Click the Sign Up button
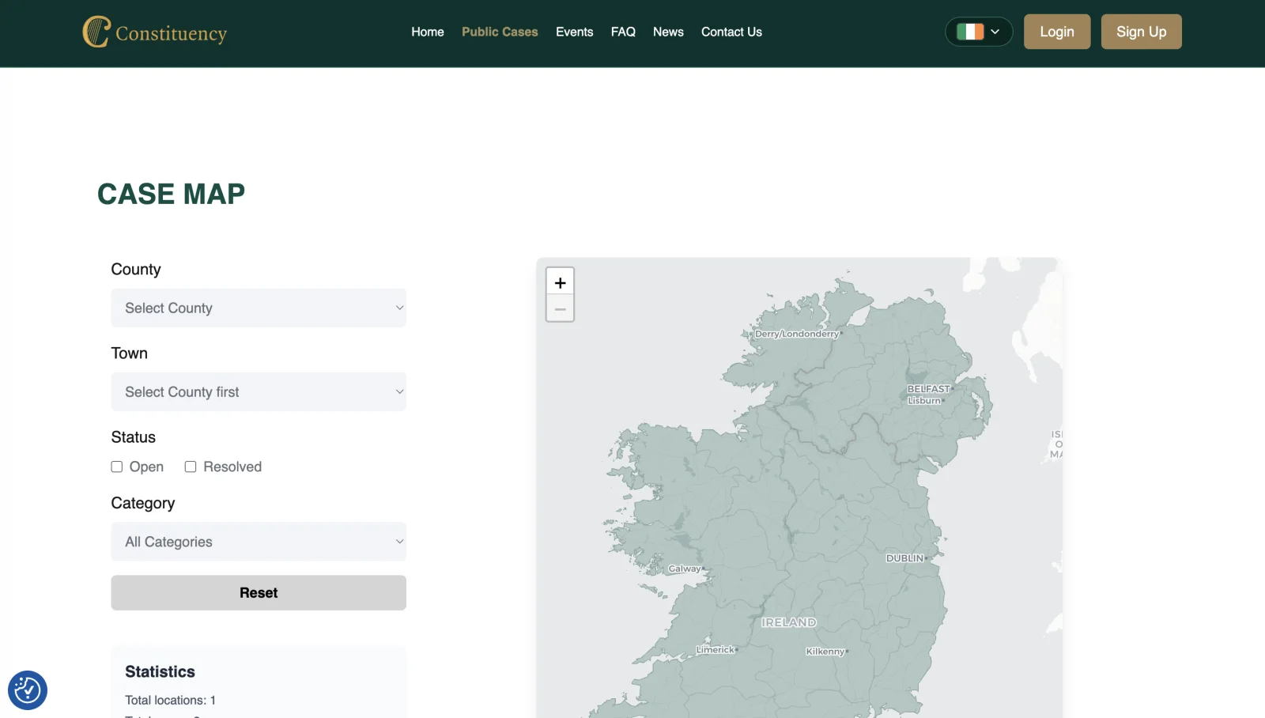Image resolution: width=1265 pixels, height=718 pixels. 1142,32
